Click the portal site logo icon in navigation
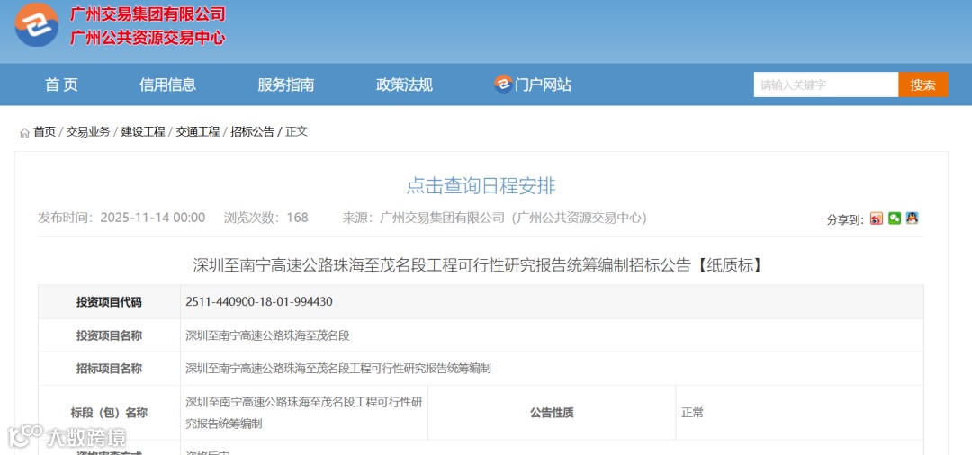The image size is (972, 455). [503, 85]
